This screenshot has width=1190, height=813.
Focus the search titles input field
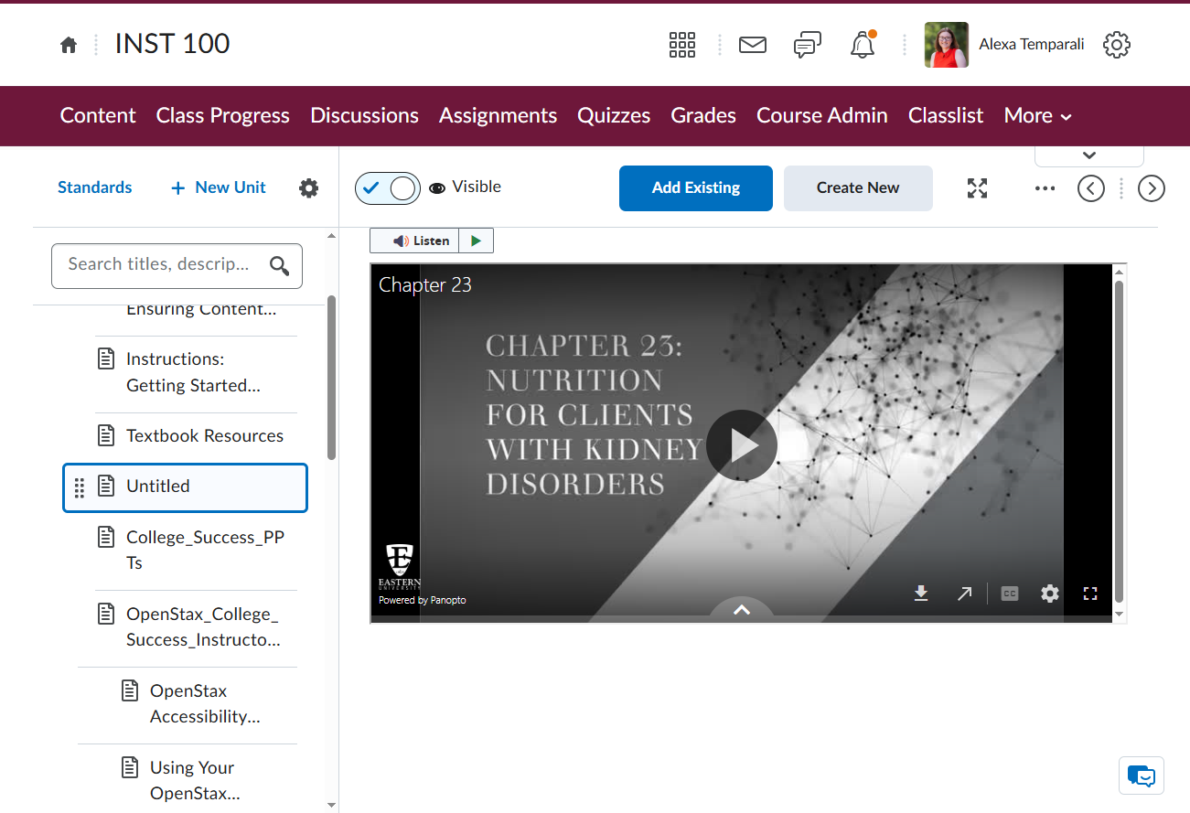click(177, 266)
